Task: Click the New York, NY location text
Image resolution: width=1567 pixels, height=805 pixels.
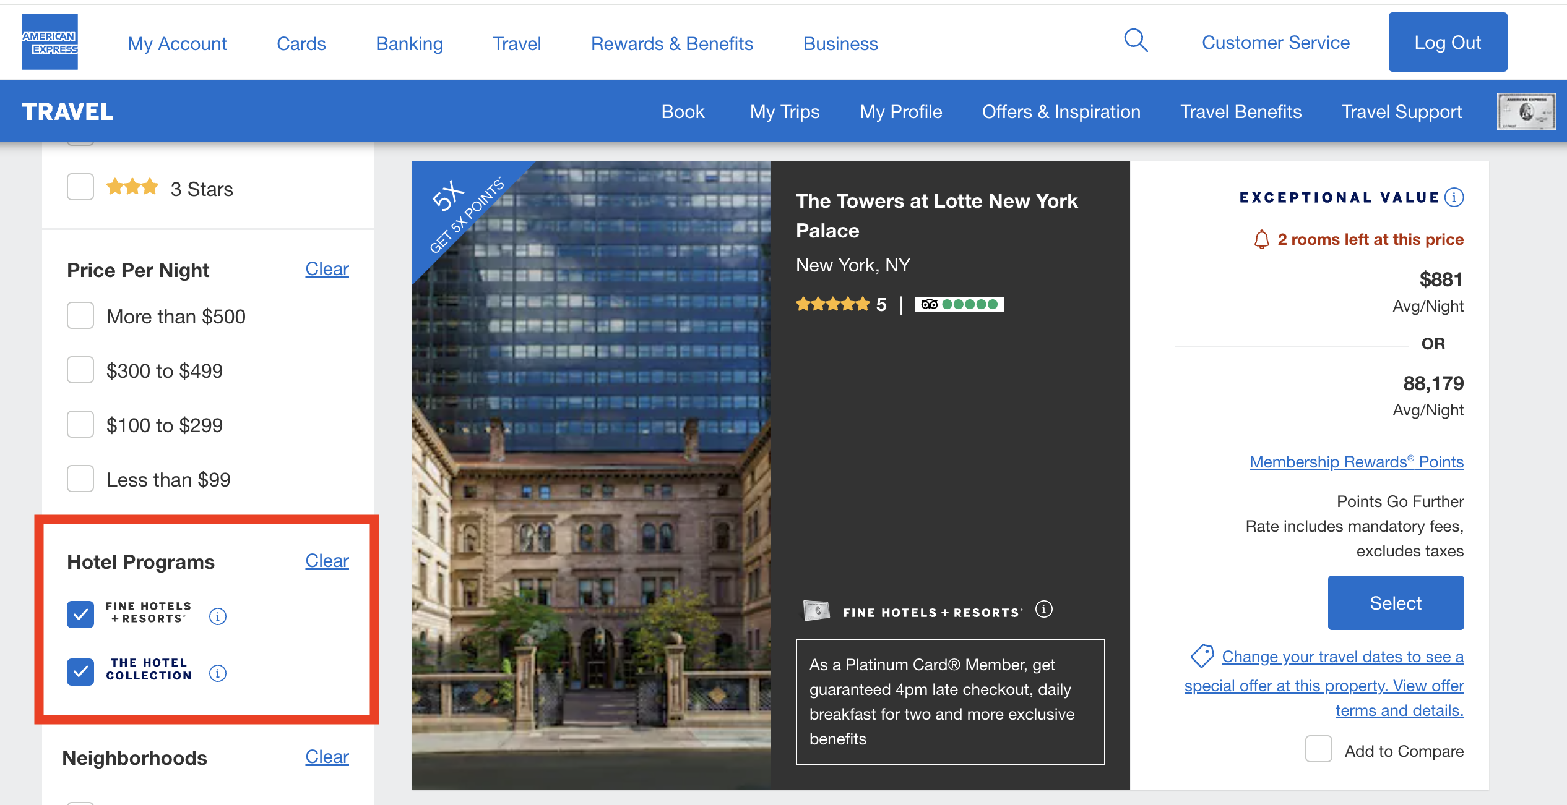Action: [853, 265]
